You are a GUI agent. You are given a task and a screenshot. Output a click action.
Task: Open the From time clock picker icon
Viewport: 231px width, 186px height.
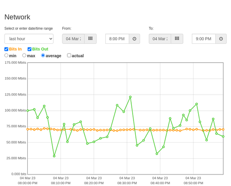coord(134,39)
